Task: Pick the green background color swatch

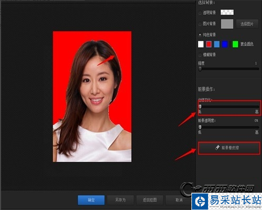Action: [235, 44]
